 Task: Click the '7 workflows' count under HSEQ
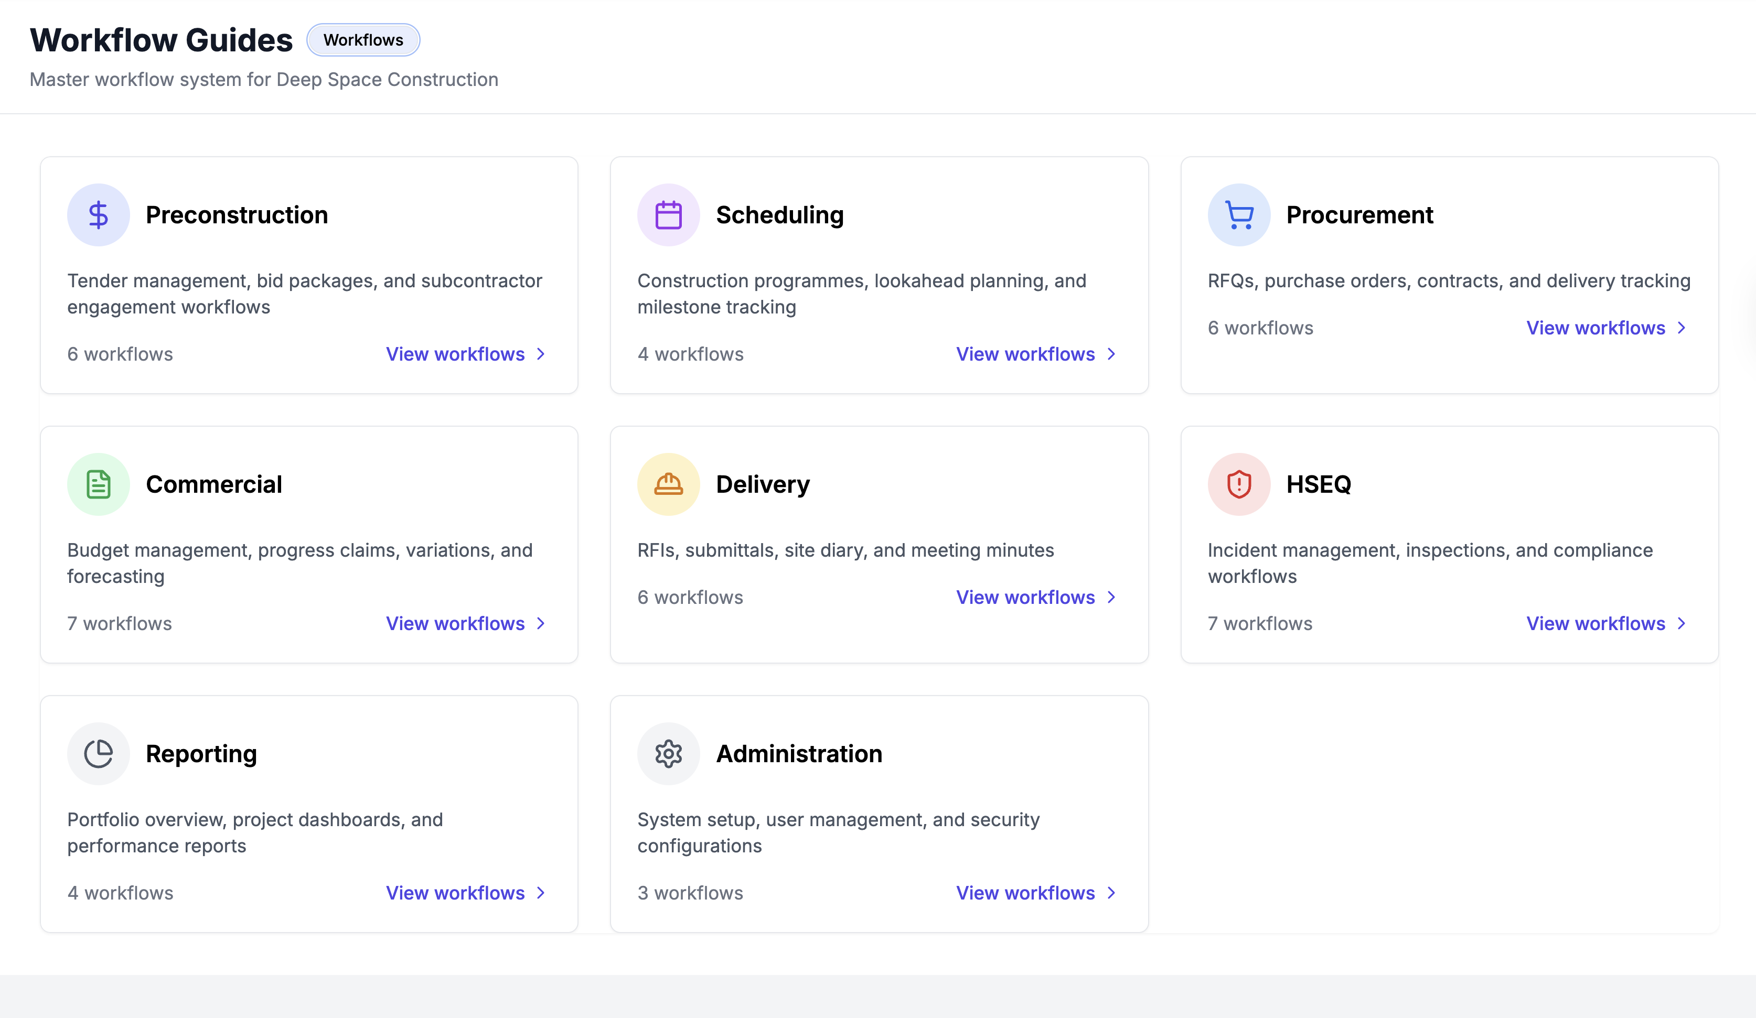coord(1260,623)
